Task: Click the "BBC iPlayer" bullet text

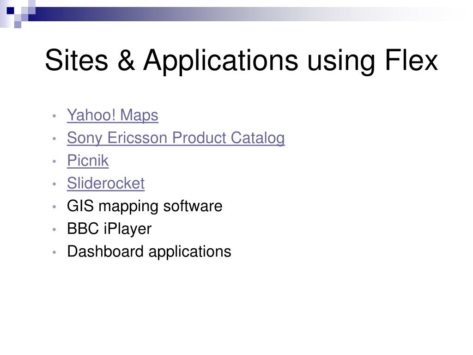Action: pyautogui.click(x=109, y=229)
